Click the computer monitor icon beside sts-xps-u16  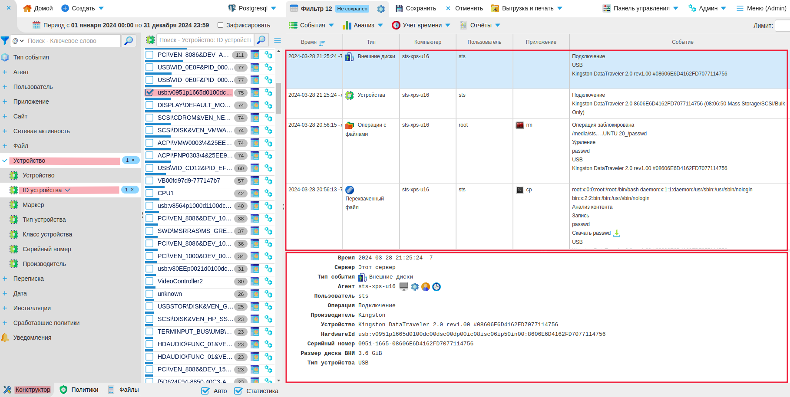point(404,287)
